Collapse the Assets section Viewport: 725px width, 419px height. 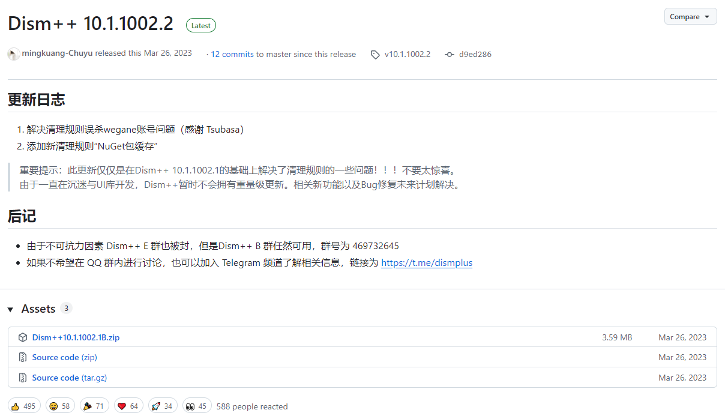tap(10, 309)
